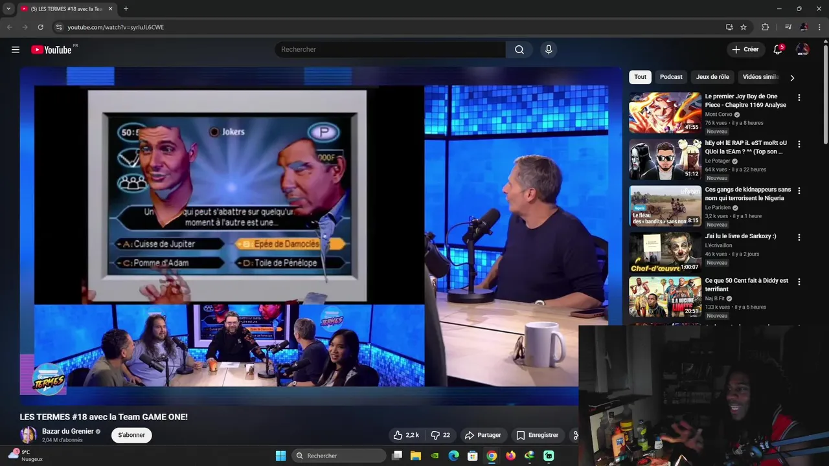This screenshot has height=466, width=829.
Task: Open the Bazar du Grenier channel avatar
Action: click(28, 435)
